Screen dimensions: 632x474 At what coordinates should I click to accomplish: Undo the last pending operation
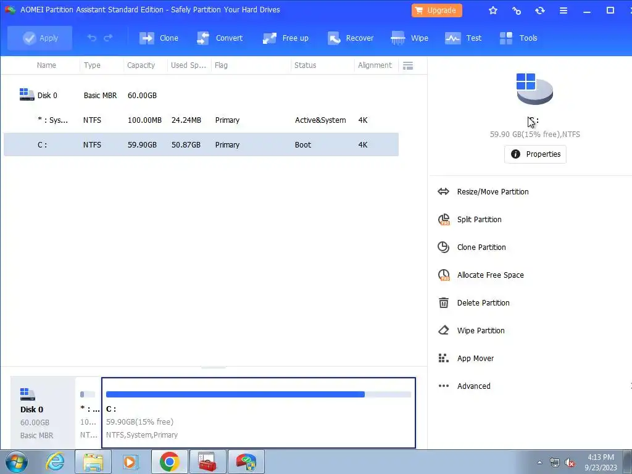click(x=92, y=38)
